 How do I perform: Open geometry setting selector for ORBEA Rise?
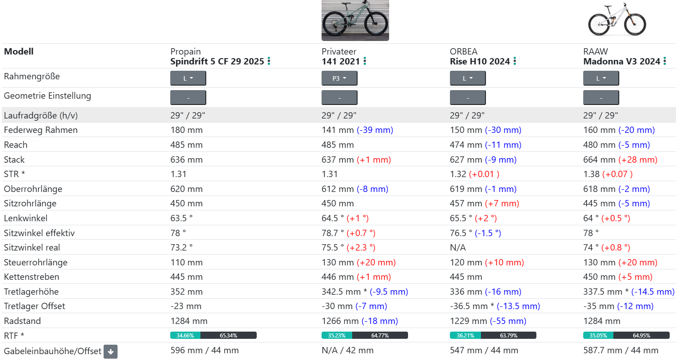[x=467, y=97]
